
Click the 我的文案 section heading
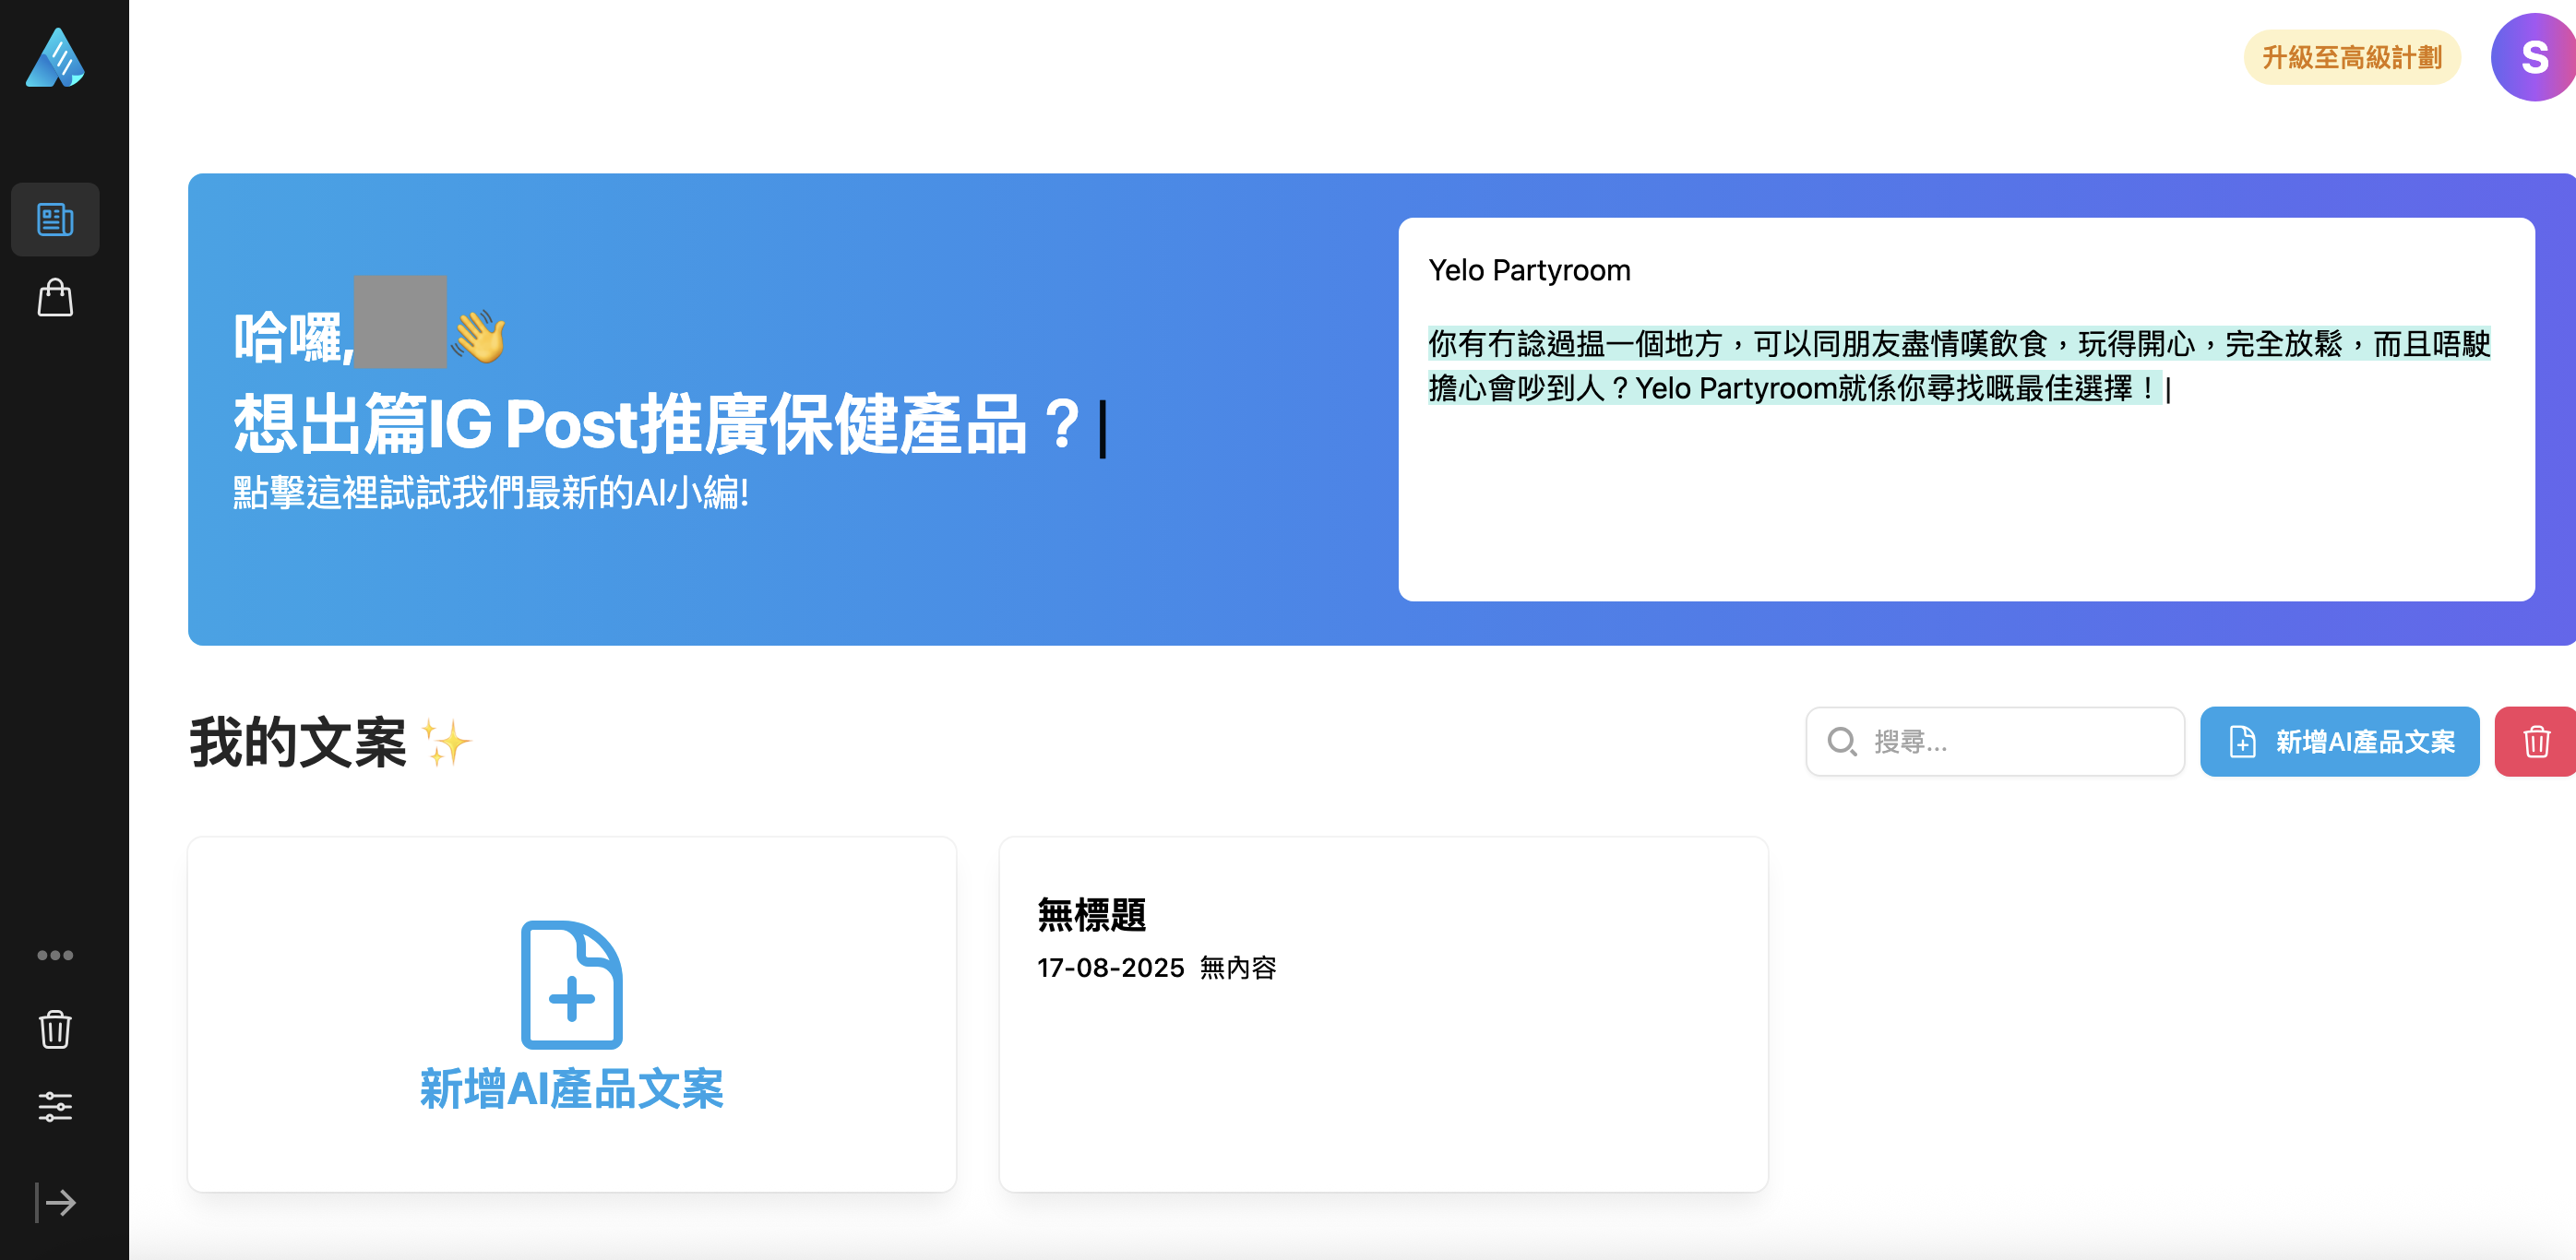pyautogui.click(x=298, y=743)
